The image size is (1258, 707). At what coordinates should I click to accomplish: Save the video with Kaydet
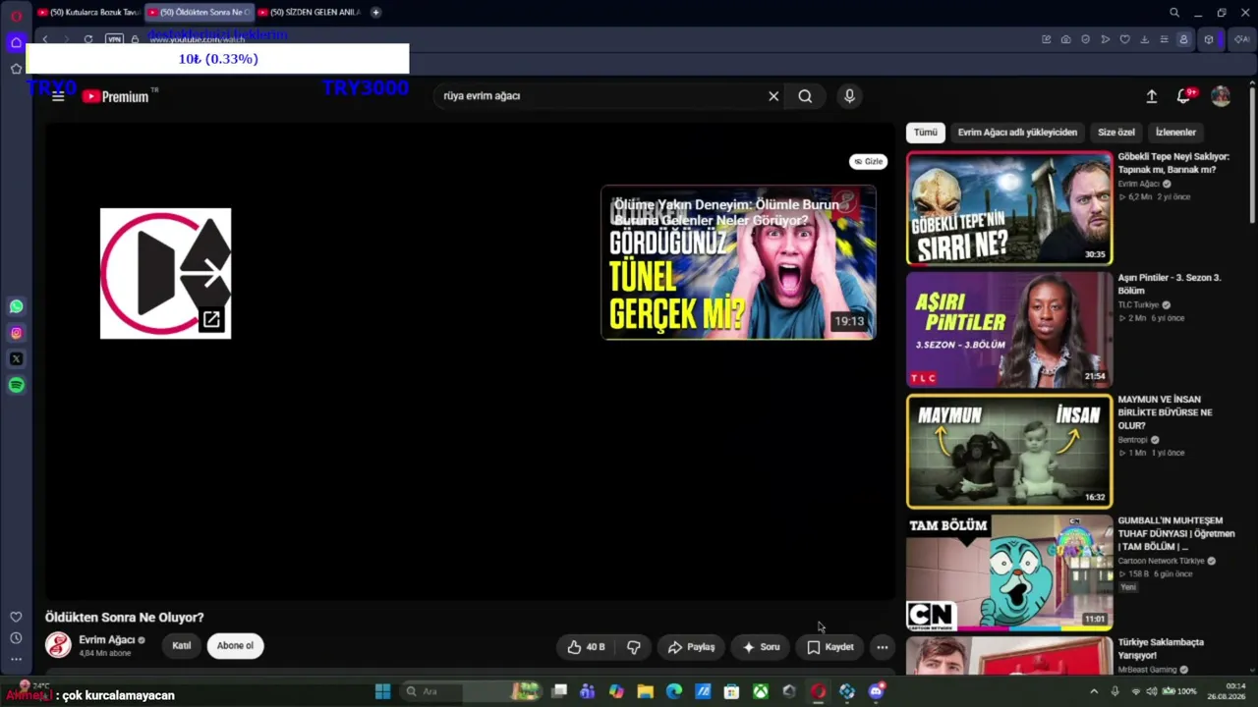pos(830,647)
